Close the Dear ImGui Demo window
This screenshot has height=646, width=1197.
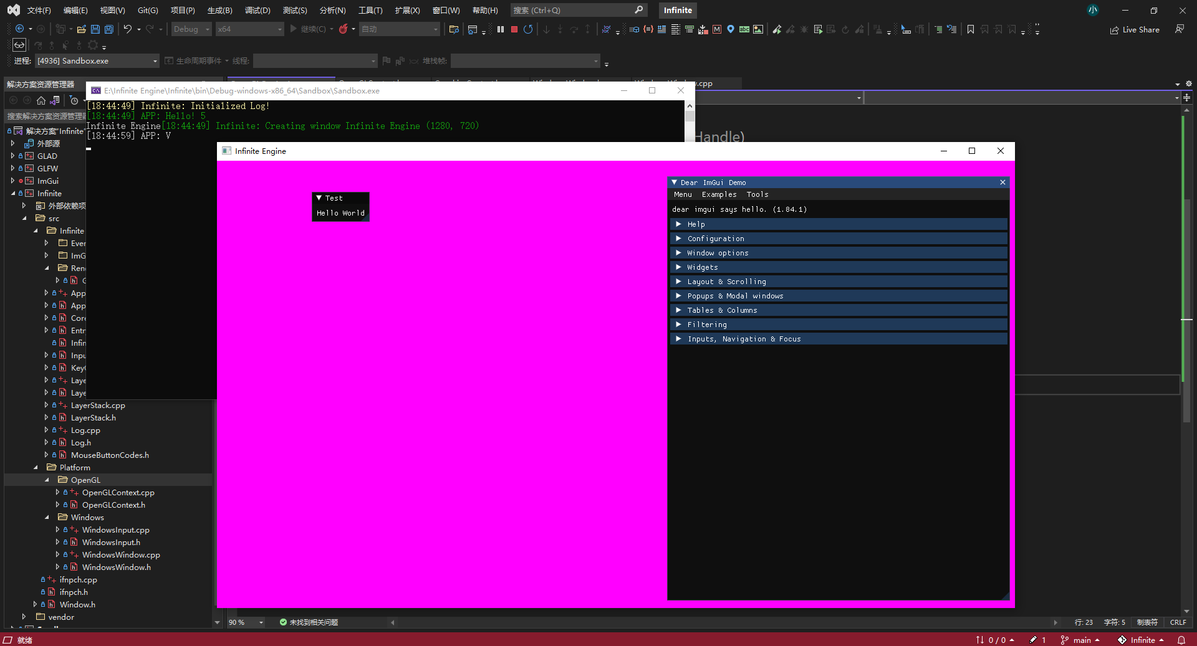(1002, 183)
